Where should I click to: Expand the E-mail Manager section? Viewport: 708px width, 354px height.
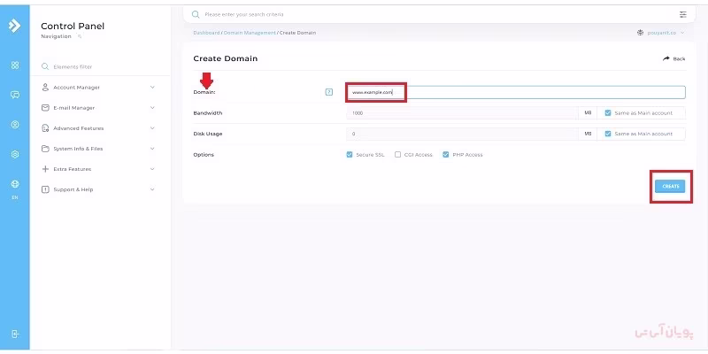97,108
